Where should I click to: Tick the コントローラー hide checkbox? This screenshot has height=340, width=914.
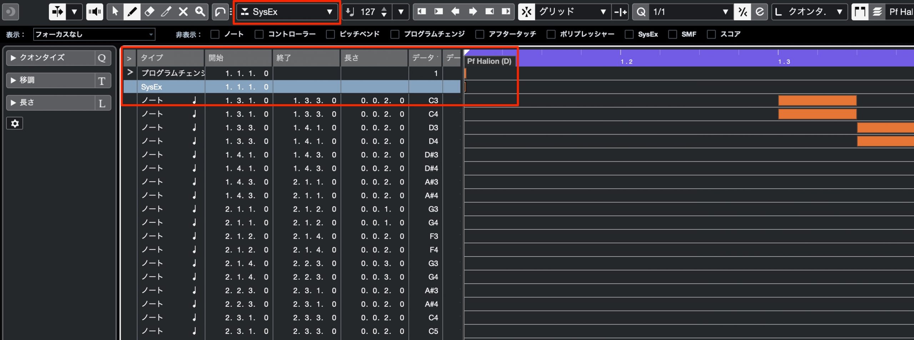(259, 34)
